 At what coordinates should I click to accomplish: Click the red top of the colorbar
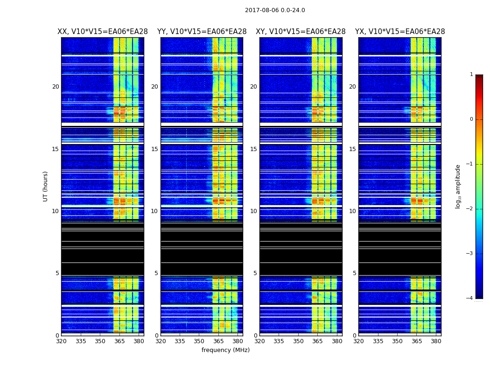point(479,78)
